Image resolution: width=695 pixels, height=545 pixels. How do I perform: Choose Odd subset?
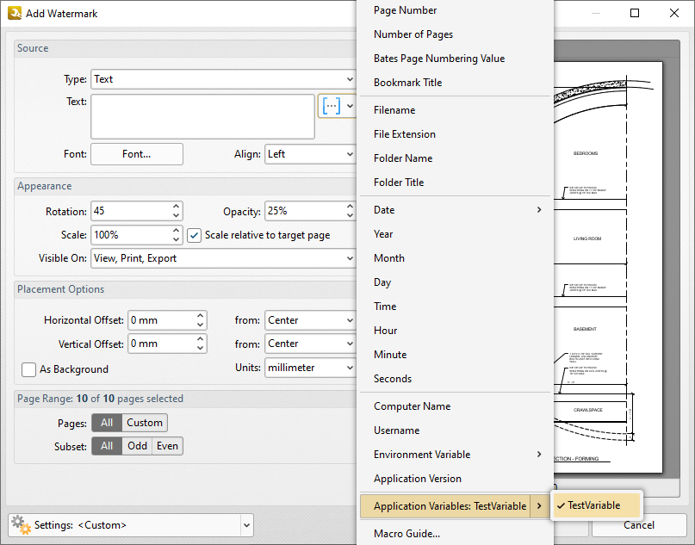point(138,446)
